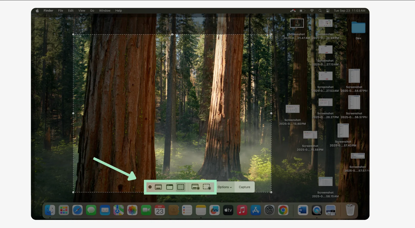Dismiss the screenshot toolbar

(150, 187)
